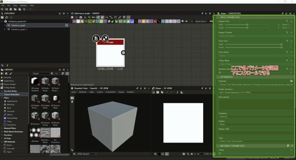The height and width of the screenshot is (160, 296).
Task: Click the Text node 'A' icon
Action: (147, 21)
